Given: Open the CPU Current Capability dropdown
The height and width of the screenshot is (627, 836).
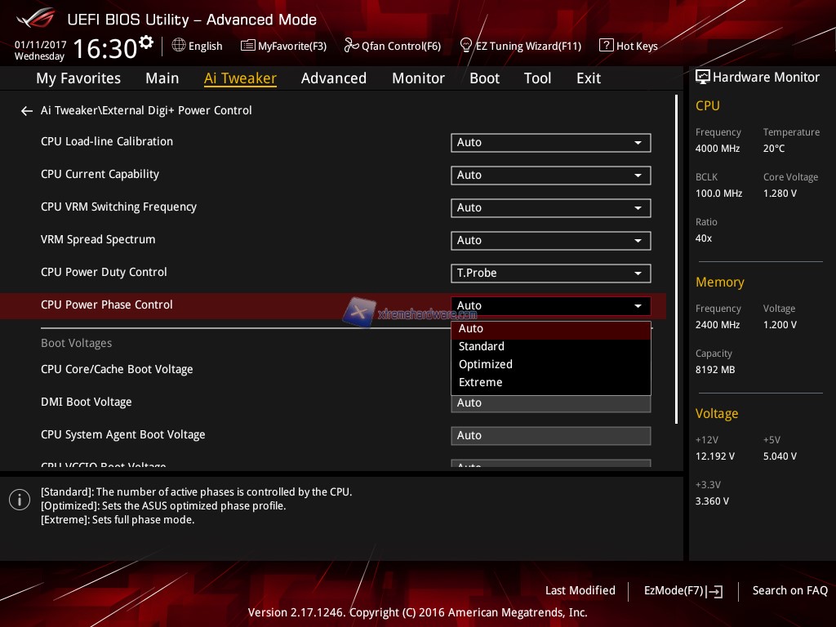Looking at the screenshot, I should point(550,175).
